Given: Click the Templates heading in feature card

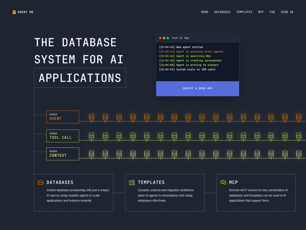Looking at the screenshot, I should click(x=151, y=182).
